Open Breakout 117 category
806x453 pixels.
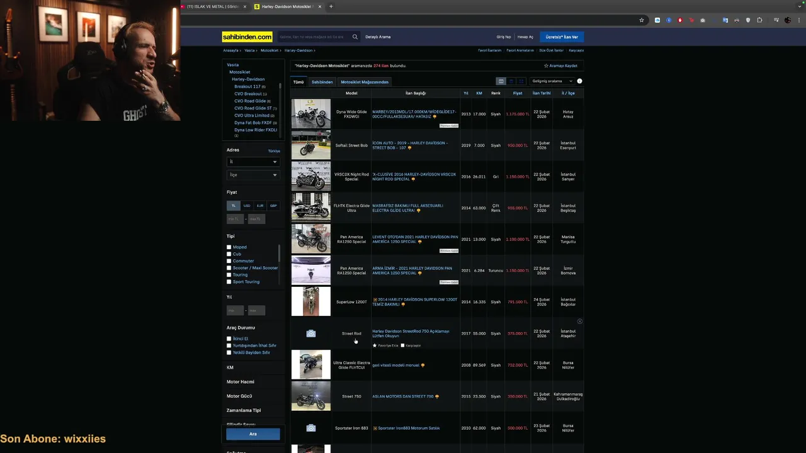click(x=247, y=87)
